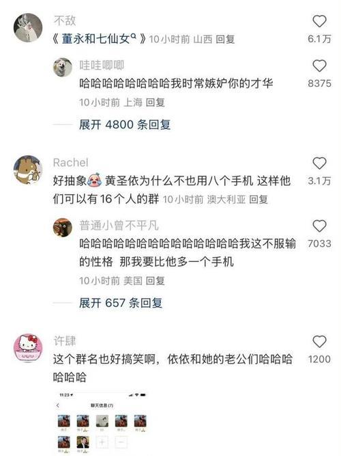Open 许肆's Hello Kitty avatar
The height and width of the screenshot is (456, 341).
(x=28, y=348)
